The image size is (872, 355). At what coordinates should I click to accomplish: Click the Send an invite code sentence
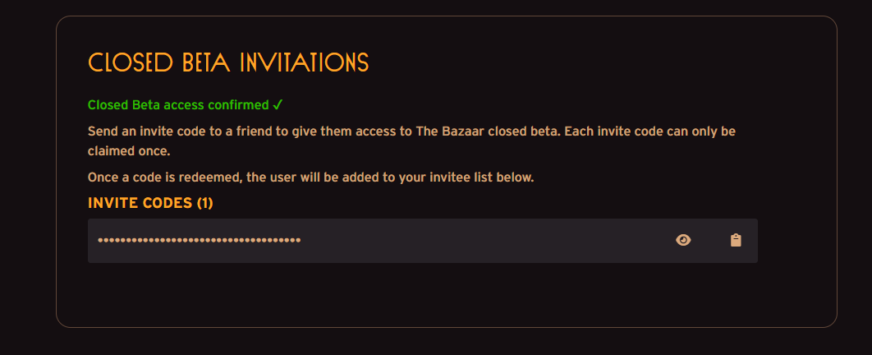pos(411,141)
